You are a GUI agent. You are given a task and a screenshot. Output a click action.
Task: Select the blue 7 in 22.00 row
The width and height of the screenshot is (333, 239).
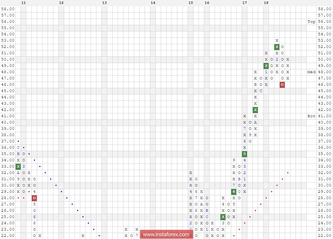tap(137, 236)
